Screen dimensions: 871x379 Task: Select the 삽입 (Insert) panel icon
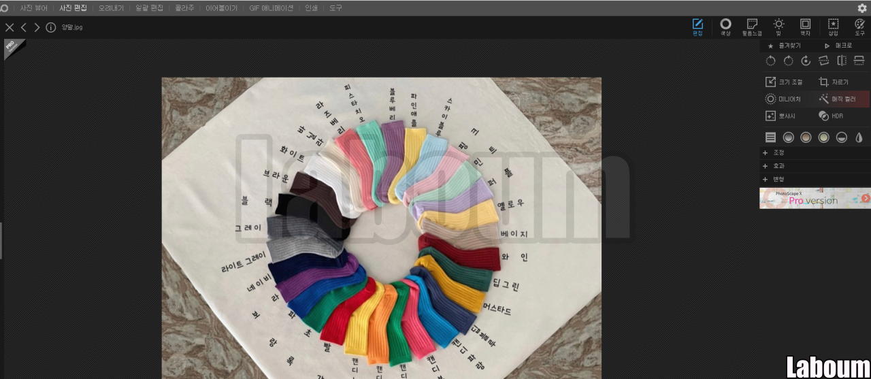tap(834, 27)
